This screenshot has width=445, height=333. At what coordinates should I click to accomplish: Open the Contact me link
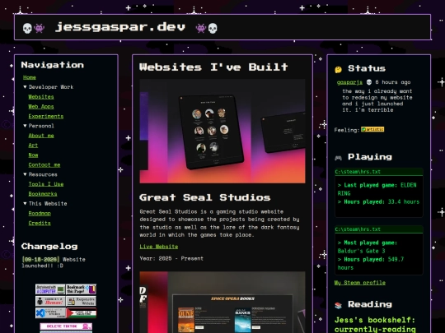coord(44,164)
